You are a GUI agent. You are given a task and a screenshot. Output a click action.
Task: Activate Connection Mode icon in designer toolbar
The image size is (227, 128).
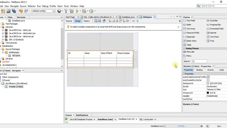100,21
